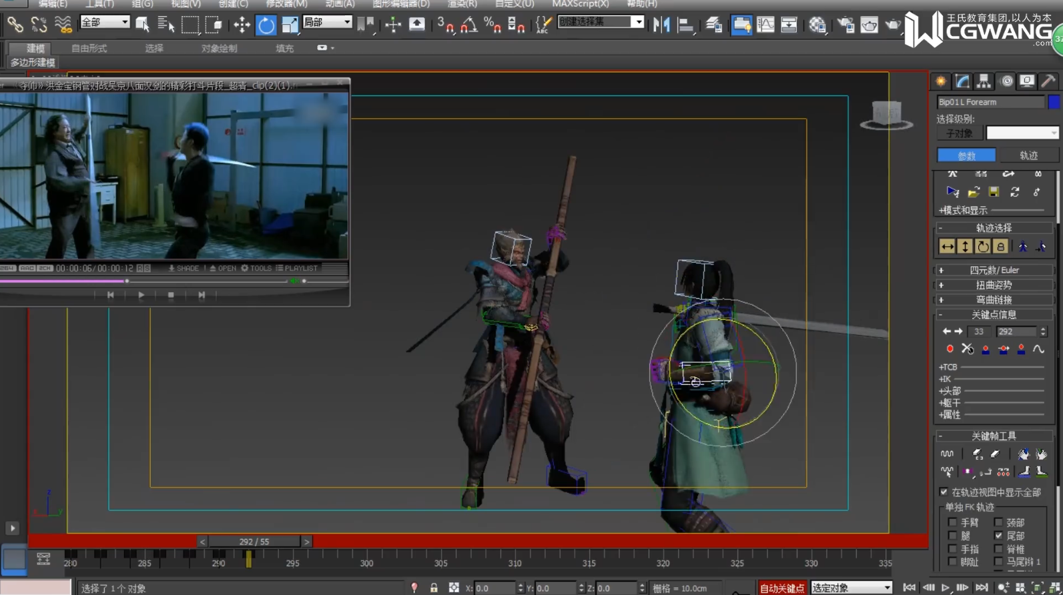
Task: Open the 动画(A) menu
Action: pos(340,4)
